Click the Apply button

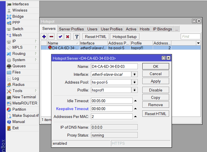pyautogui.click(x=156, y=81)
